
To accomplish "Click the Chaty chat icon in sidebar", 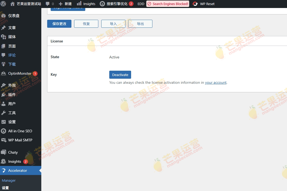I will (x=3, y=152).
